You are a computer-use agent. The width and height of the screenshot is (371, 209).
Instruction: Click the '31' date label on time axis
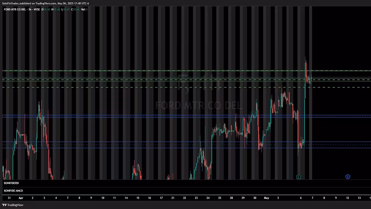tap(9, 198)
